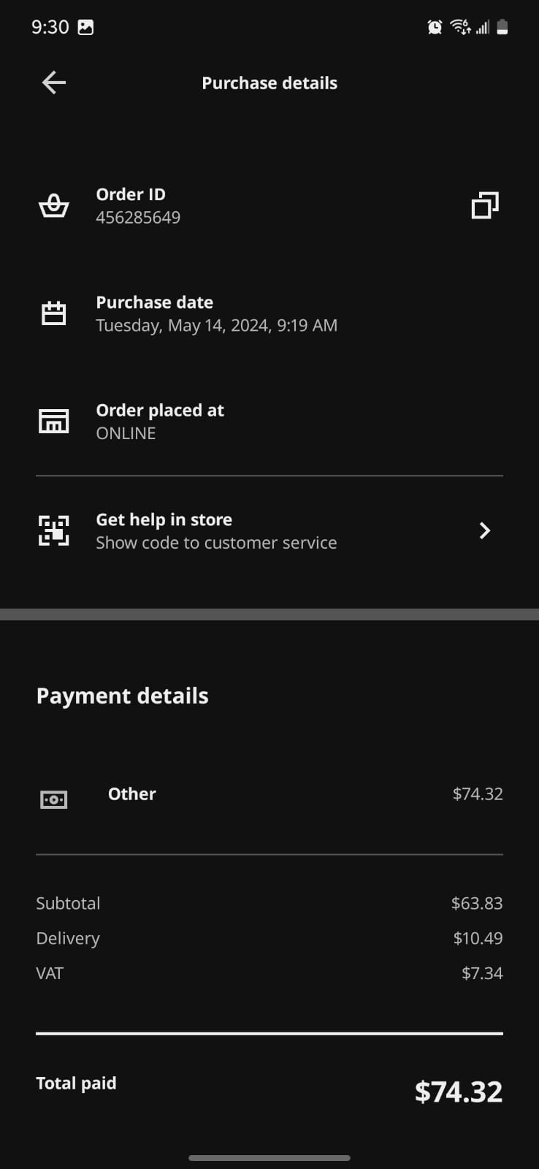Tap the store icon beside Order placed at
539x1169 pixels.
pyautogui.click(x=53, y=422)
